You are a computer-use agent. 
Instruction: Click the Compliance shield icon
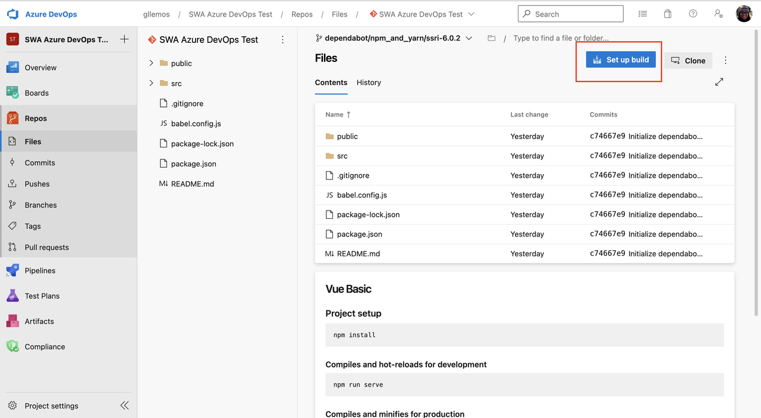click(12, 347)
